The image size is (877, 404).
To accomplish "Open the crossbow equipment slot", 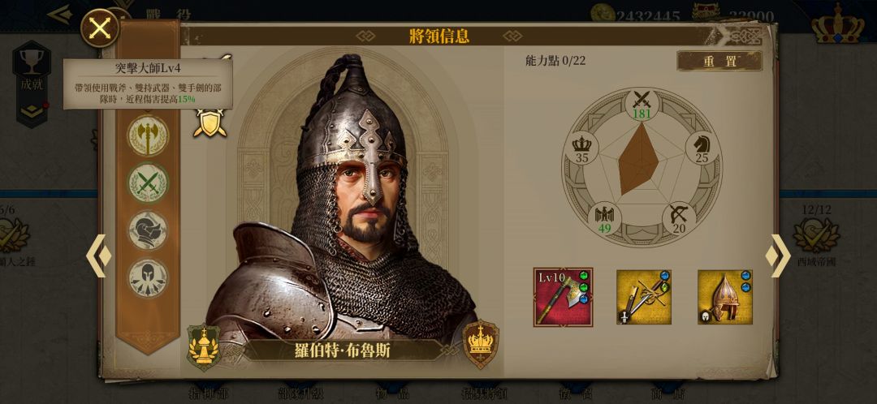I will click(x=644, y=297).
